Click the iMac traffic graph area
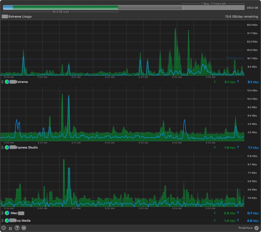The image size is (261, 232). pyautogui.click(x=122, y=179)
